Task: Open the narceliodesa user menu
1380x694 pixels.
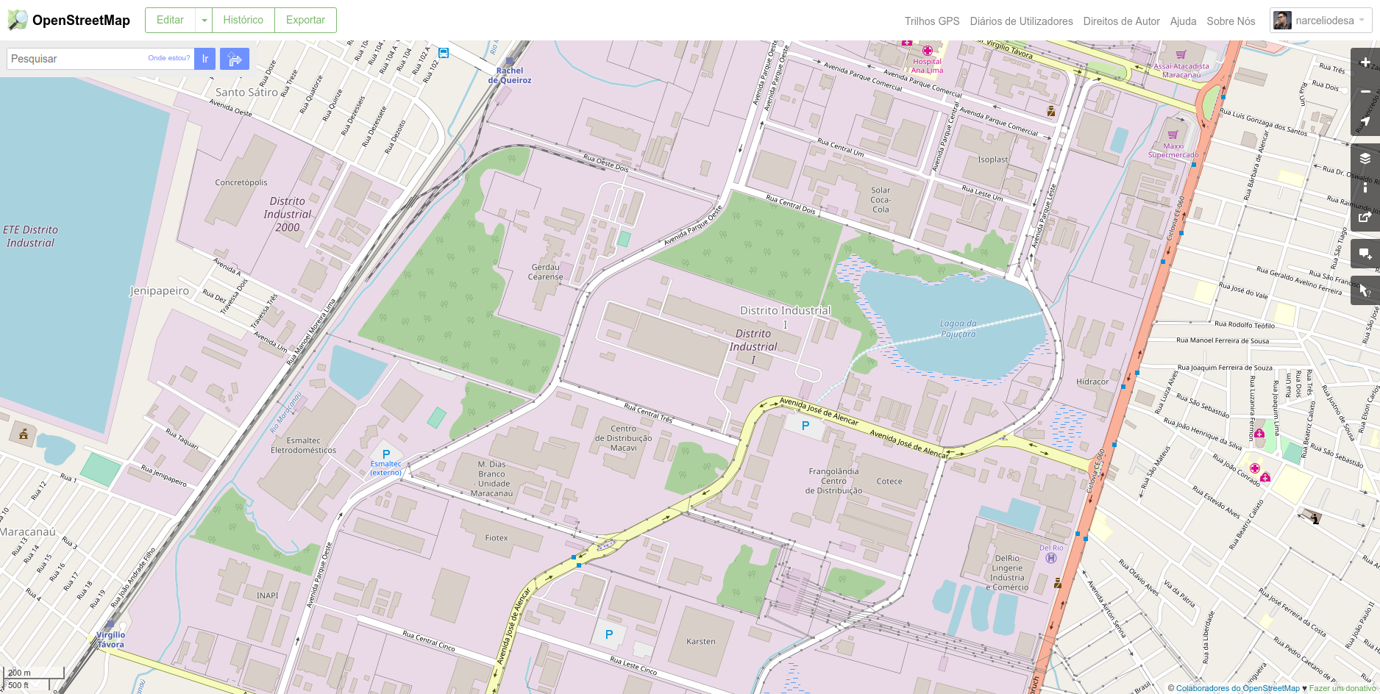Action: point(1321,21)
